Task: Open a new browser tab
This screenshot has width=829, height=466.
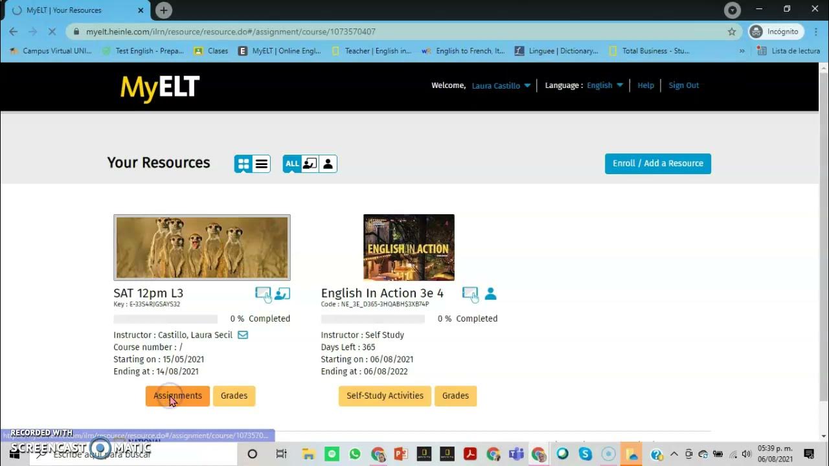Action: point(164,10)
